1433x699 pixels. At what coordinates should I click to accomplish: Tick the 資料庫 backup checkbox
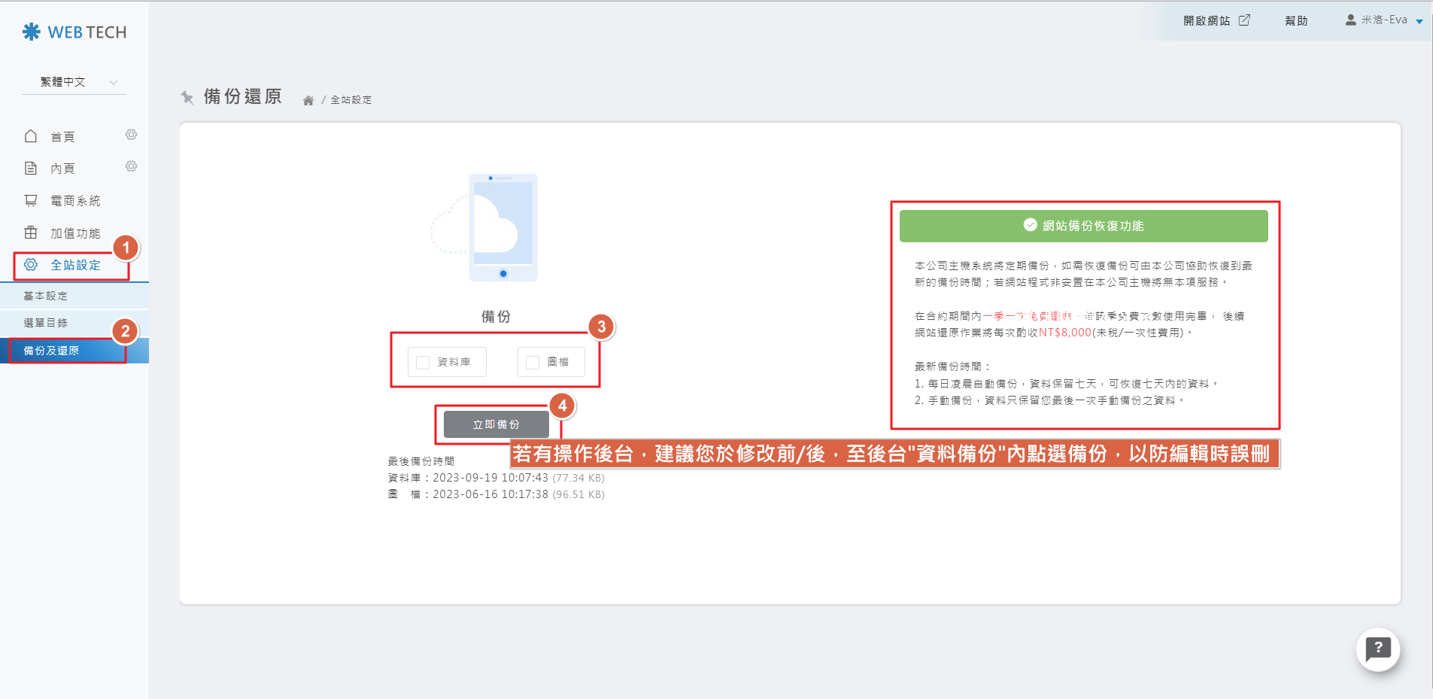pyautogui.click(x=423, y=363)
